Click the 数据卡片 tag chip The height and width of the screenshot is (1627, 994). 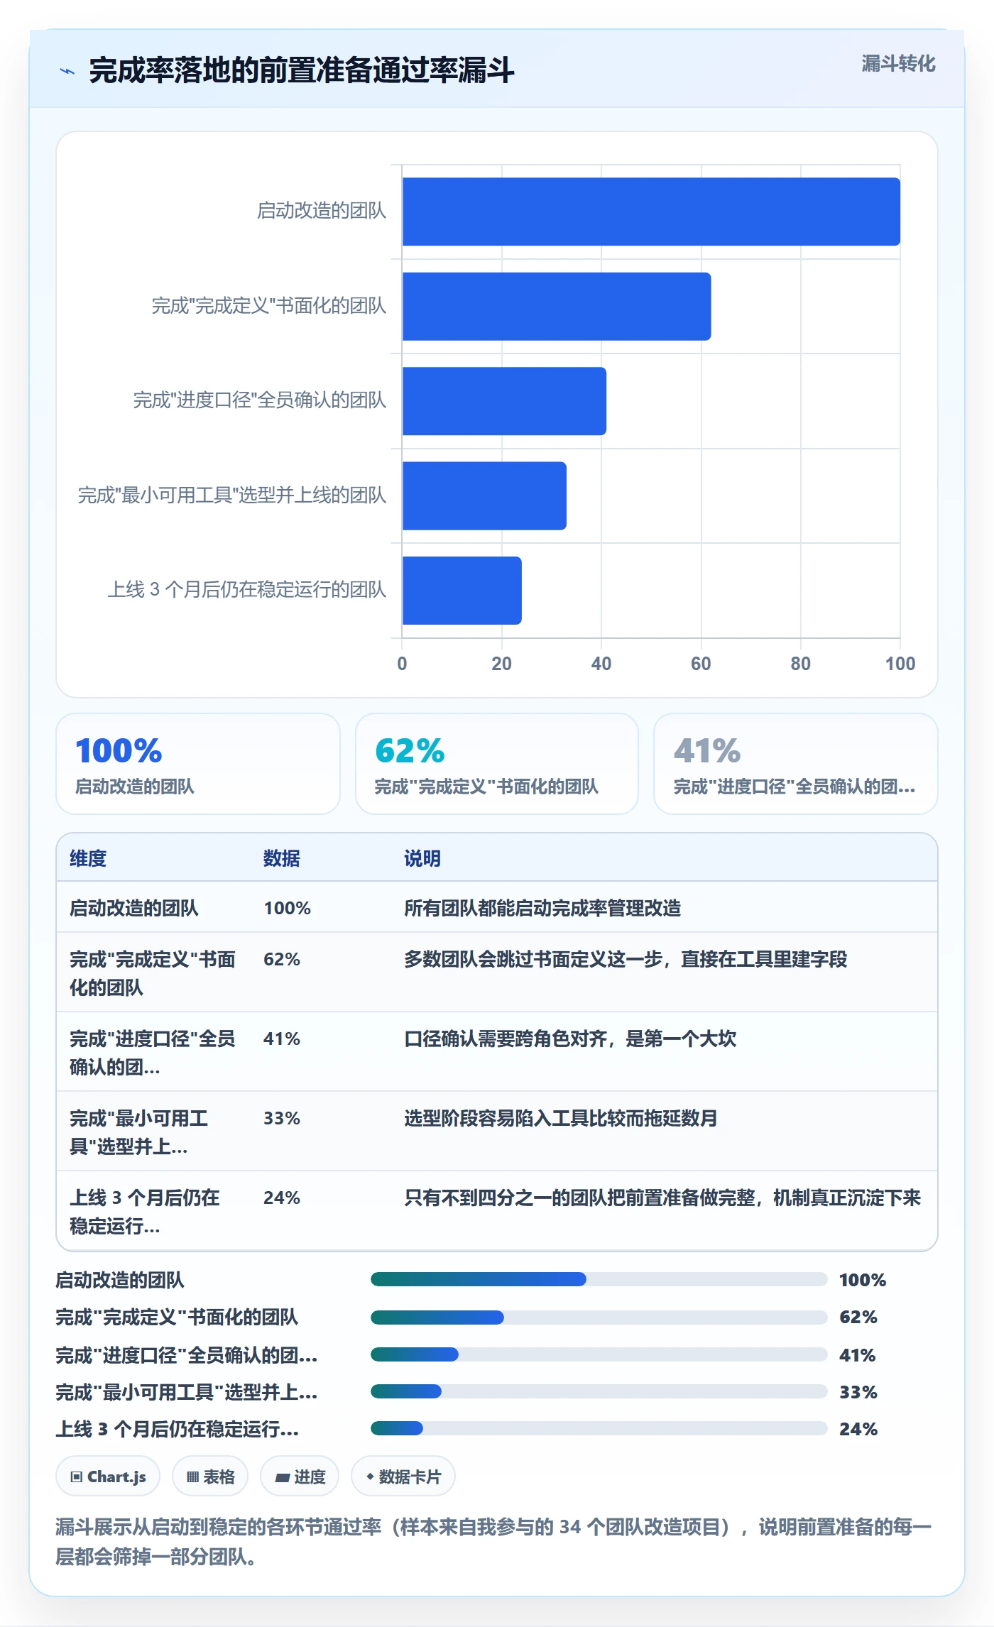click(x=403, y=1477)
